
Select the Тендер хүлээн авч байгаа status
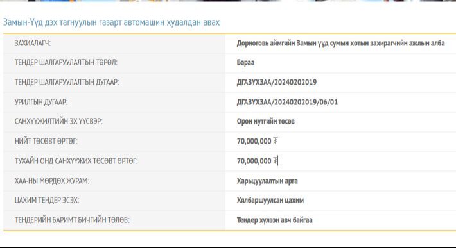pyautogui.click(x=274, y=220)
